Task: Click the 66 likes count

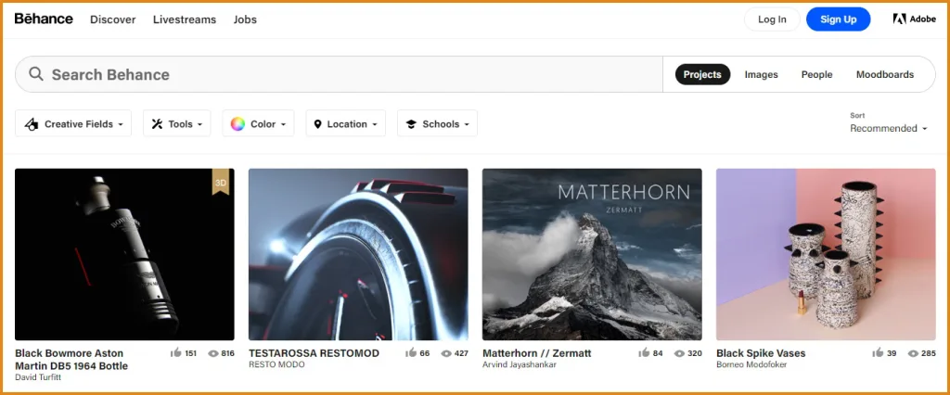Action: coord(424,353)
